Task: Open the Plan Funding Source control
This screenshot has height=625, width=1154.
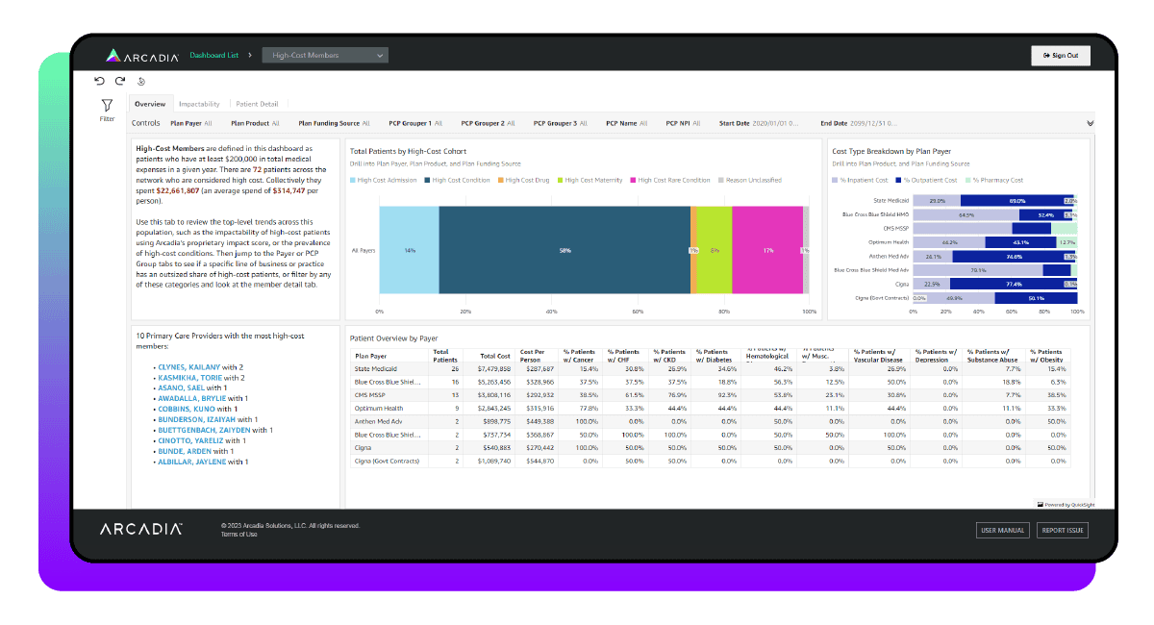Action: [x=335, y=123]
